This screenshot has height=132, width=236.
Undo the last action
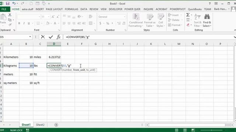[x=14, y=3]
